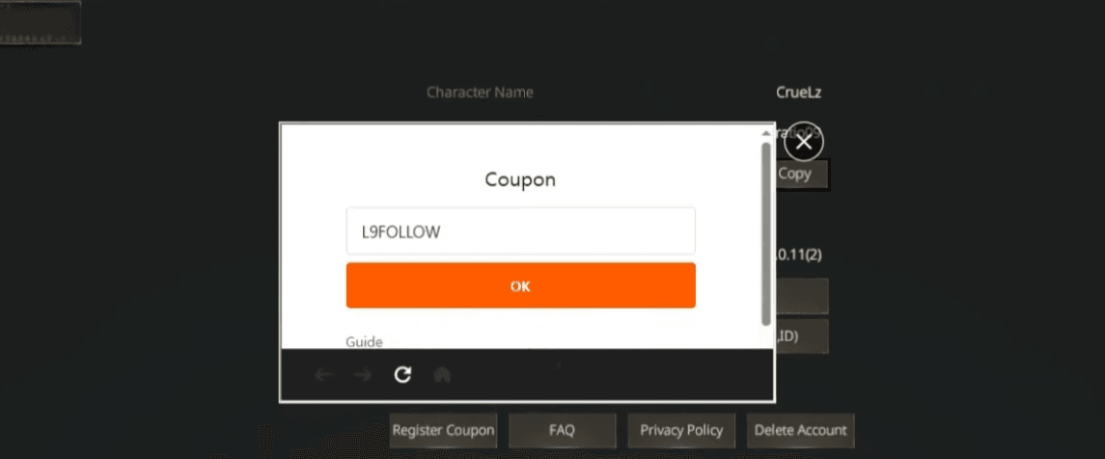Open Register Coupon
Viewport: 1105px width, 459px height.
tap(444, 430)
